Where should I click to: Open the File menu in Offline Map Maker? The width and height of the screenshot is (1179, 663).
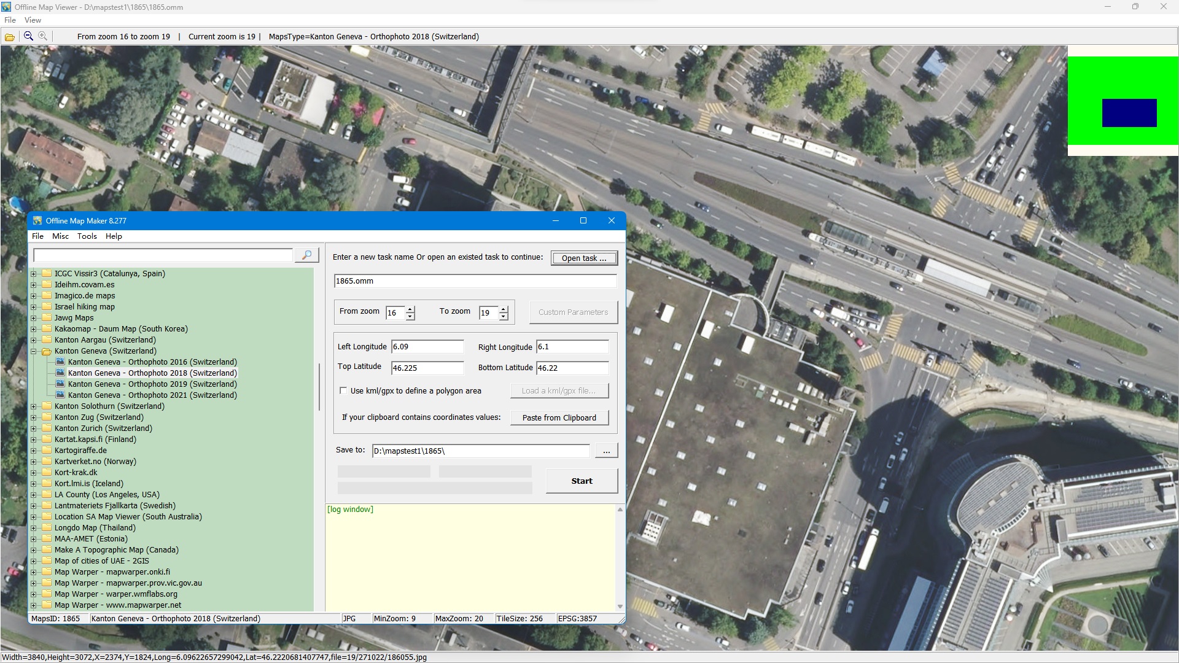pos(37,236)
